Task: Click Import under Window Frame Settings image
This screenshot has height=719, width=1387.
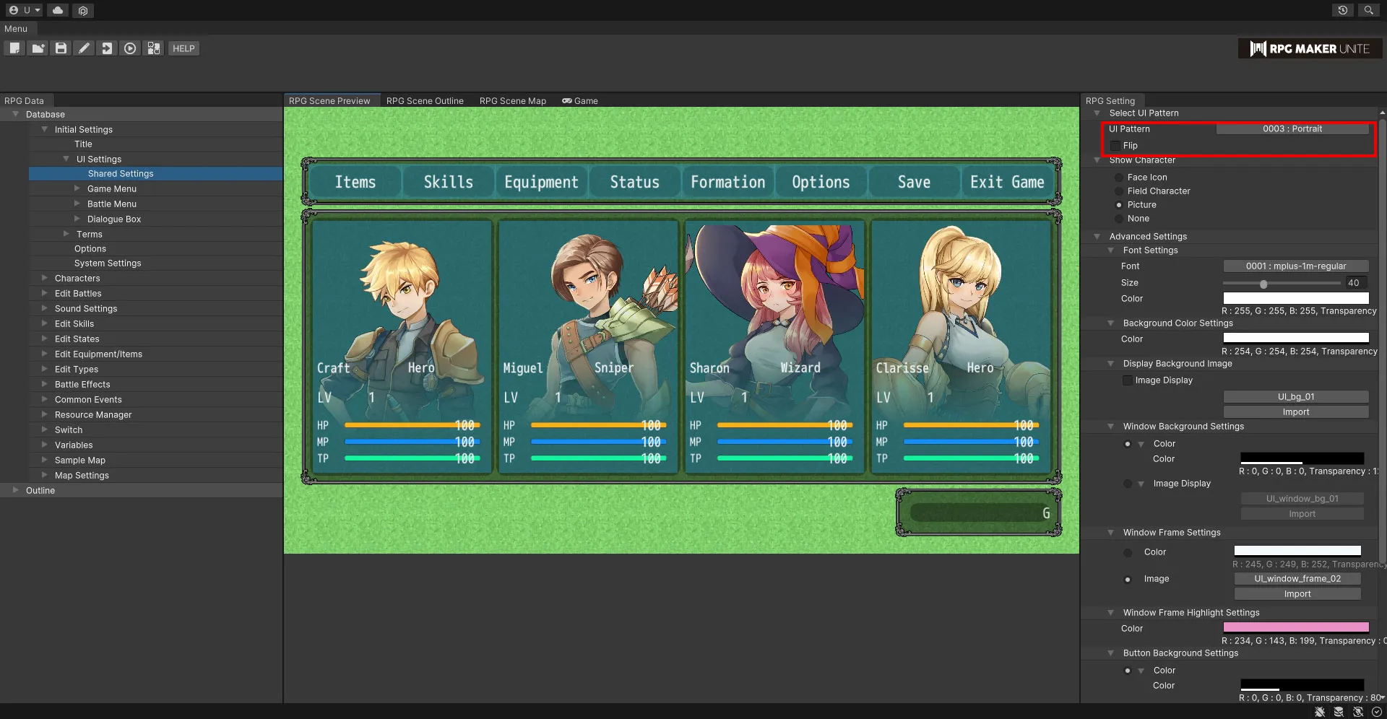Action: pyautogui.click(x=1297, y=594)
